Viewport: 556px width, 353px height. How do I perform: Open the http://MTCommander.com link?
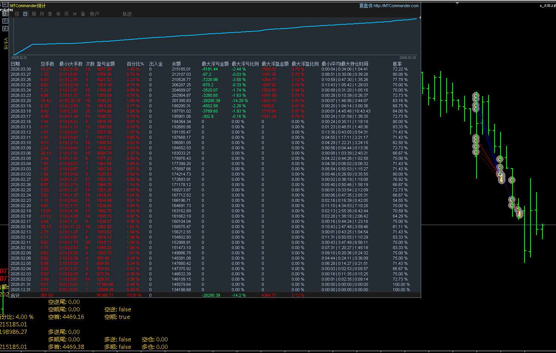tap(396, 6)
